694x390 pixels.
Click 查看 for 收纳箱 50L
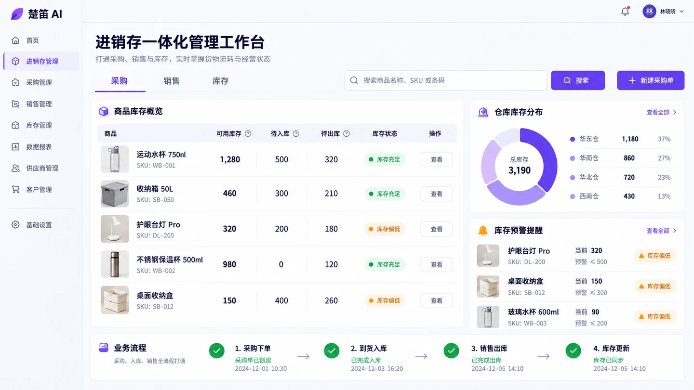[437, 194]
